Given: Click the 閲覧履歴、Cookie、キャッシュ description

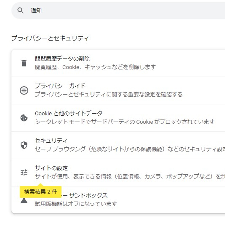Looking at the screenshot, I should coord(95,67).
